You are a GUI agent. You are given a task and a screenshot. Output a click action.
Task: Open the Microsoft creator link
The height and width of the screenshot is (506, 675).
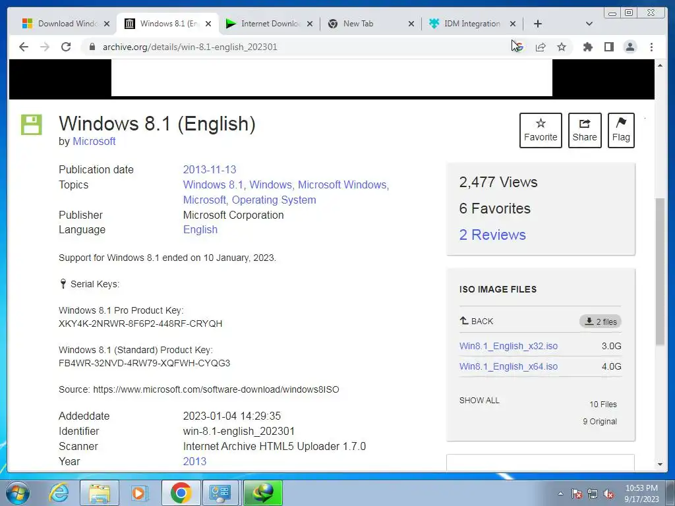click(94, 141)
